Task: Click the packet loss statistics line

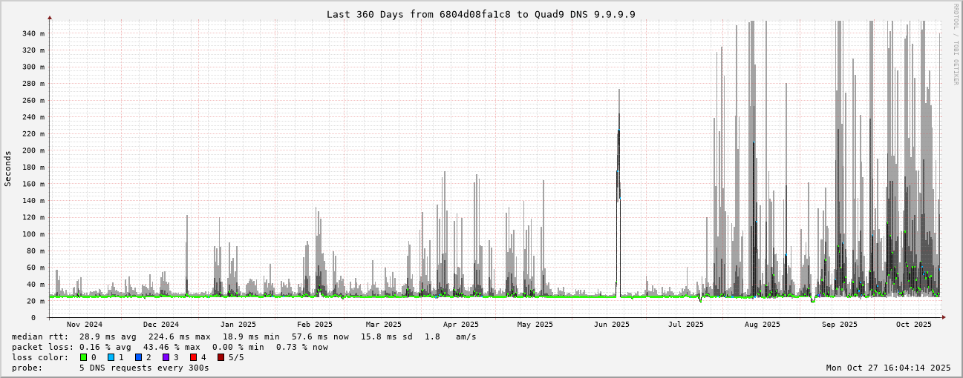Action: tap(169, 347)
